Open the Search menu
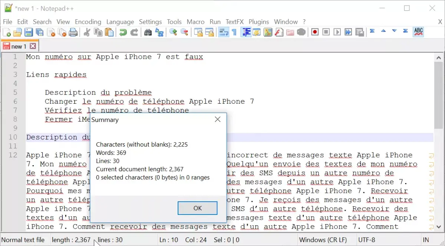The image size is (445, 246). 42,22
